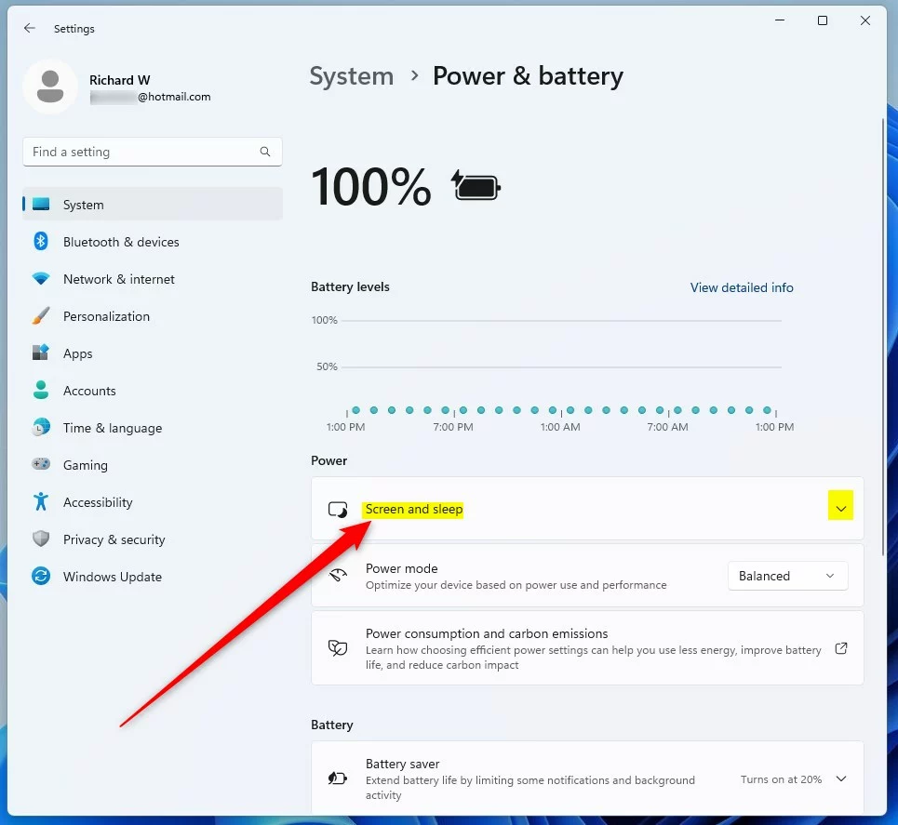Open System settings category
The width and height of the screenshot is (898, 825).
pyautogui.click(x=153, y=205)
